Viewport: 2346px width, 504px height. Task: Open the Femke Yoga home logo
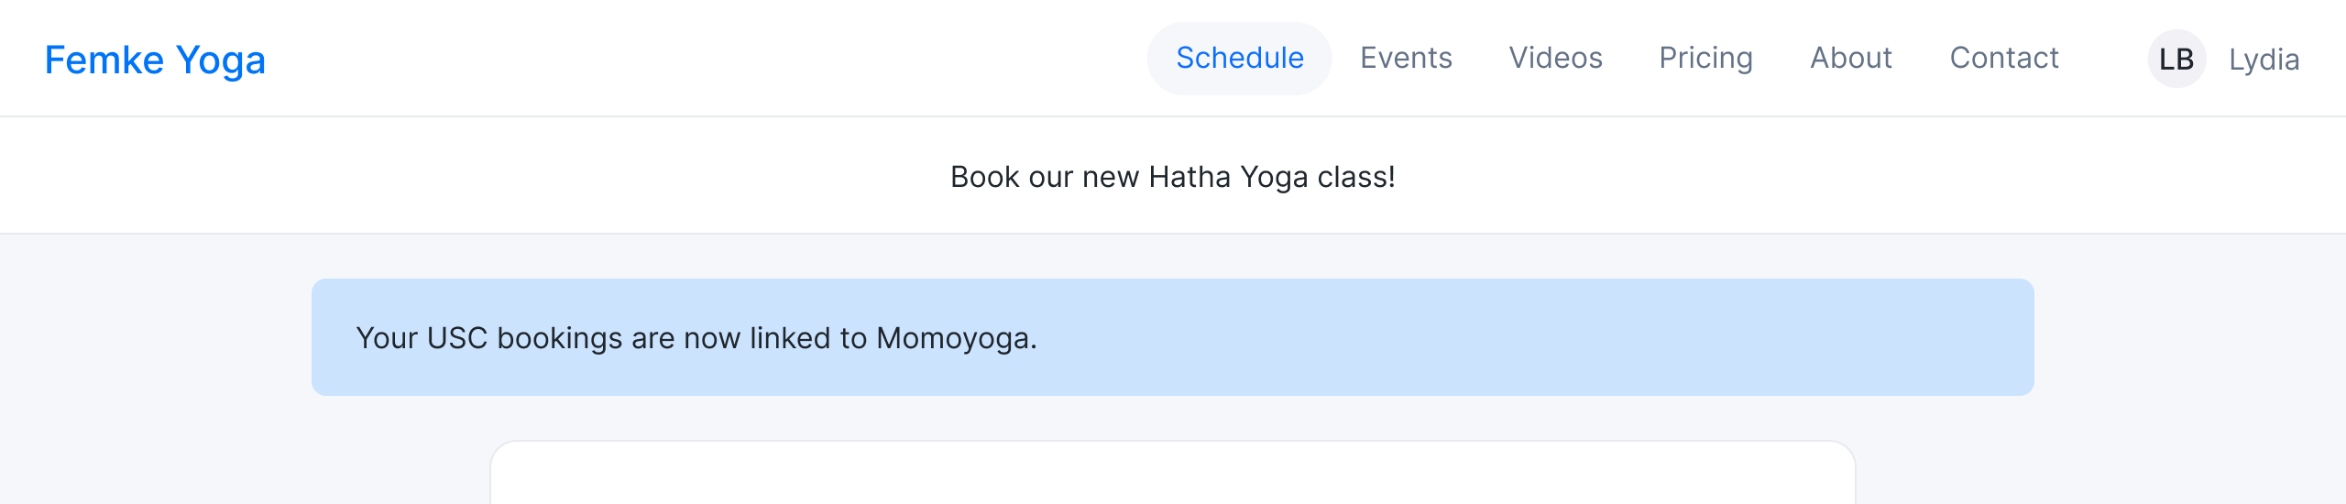point(155,60)
